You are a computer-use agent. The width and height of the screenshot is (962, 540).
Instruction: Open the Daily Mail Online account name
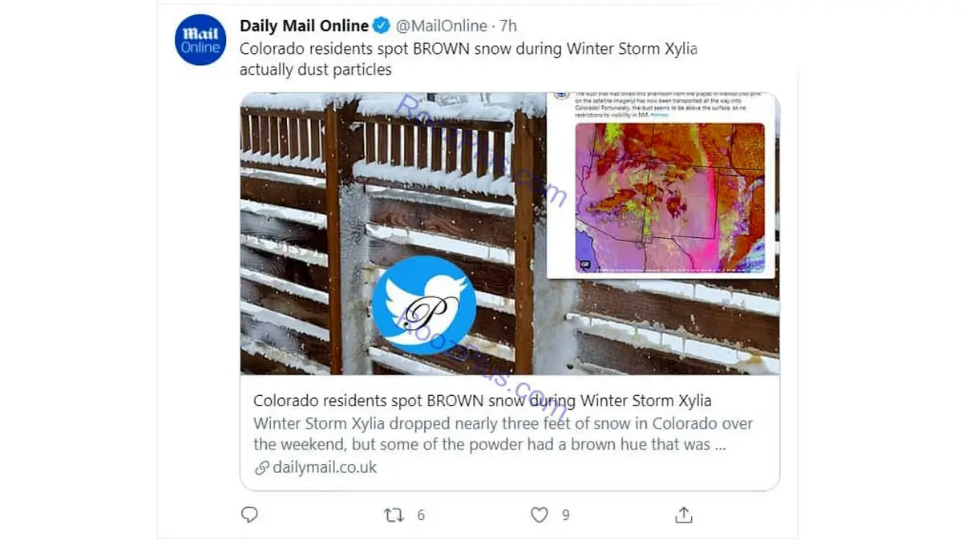point(305,26)
